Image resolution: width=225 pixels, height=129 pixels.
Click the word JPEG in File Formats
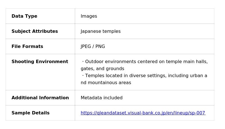(86, 47)
